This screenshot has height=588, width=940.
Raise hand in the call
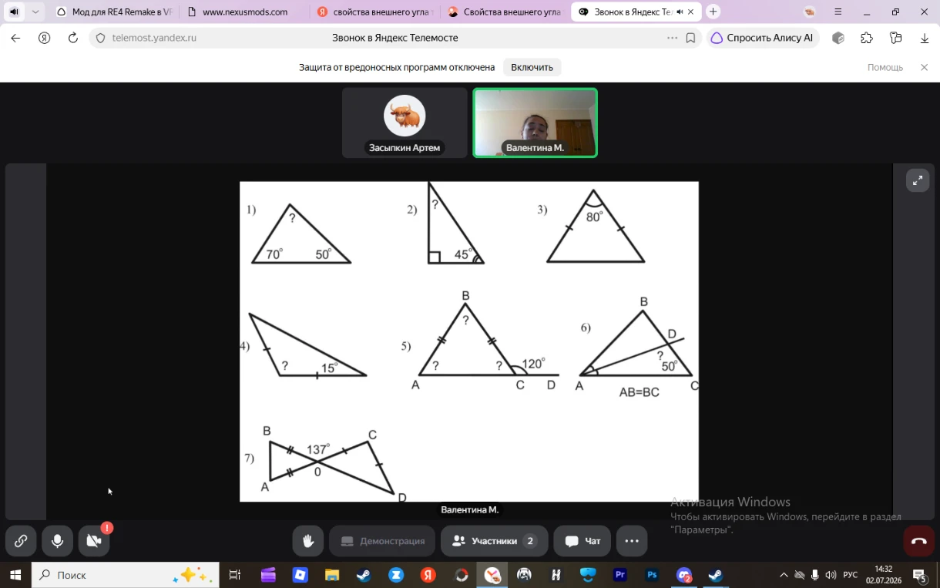point(308,541)
